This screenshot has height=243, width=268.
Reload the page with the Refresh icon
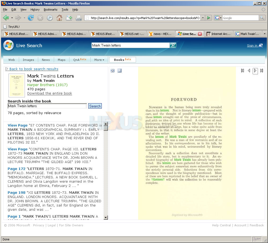(31, 18)
